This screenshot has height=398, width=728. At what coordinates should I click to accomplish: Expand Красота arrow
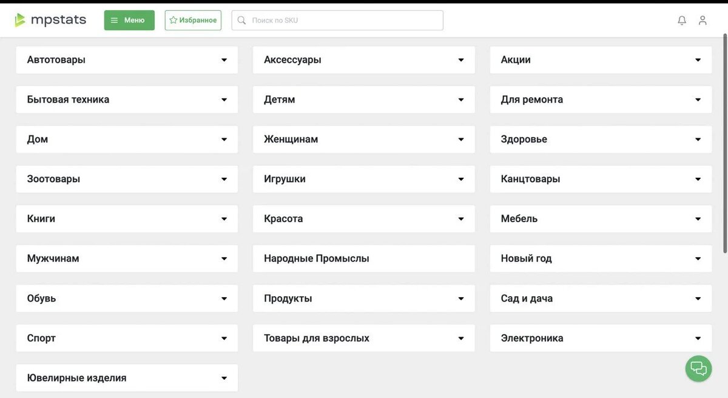461,219
